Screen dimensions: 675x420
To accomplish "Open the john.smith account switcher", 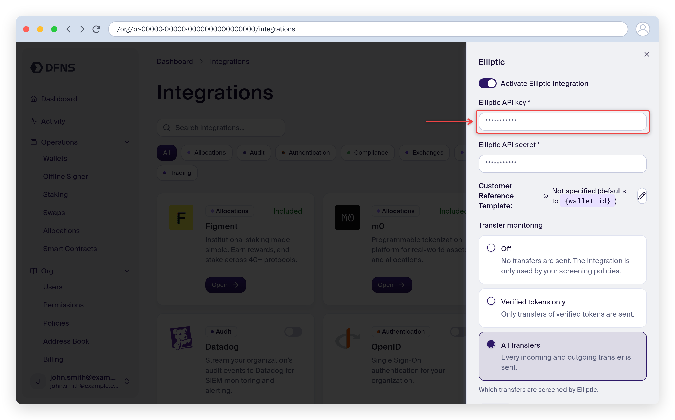I will click(80, 381).
